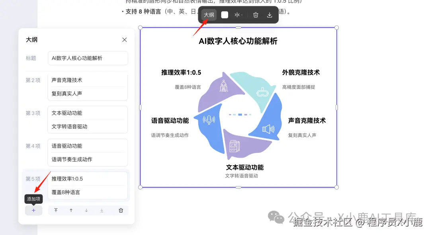
Task: Move the selected item to the bottom
Action: pos(101,210)
